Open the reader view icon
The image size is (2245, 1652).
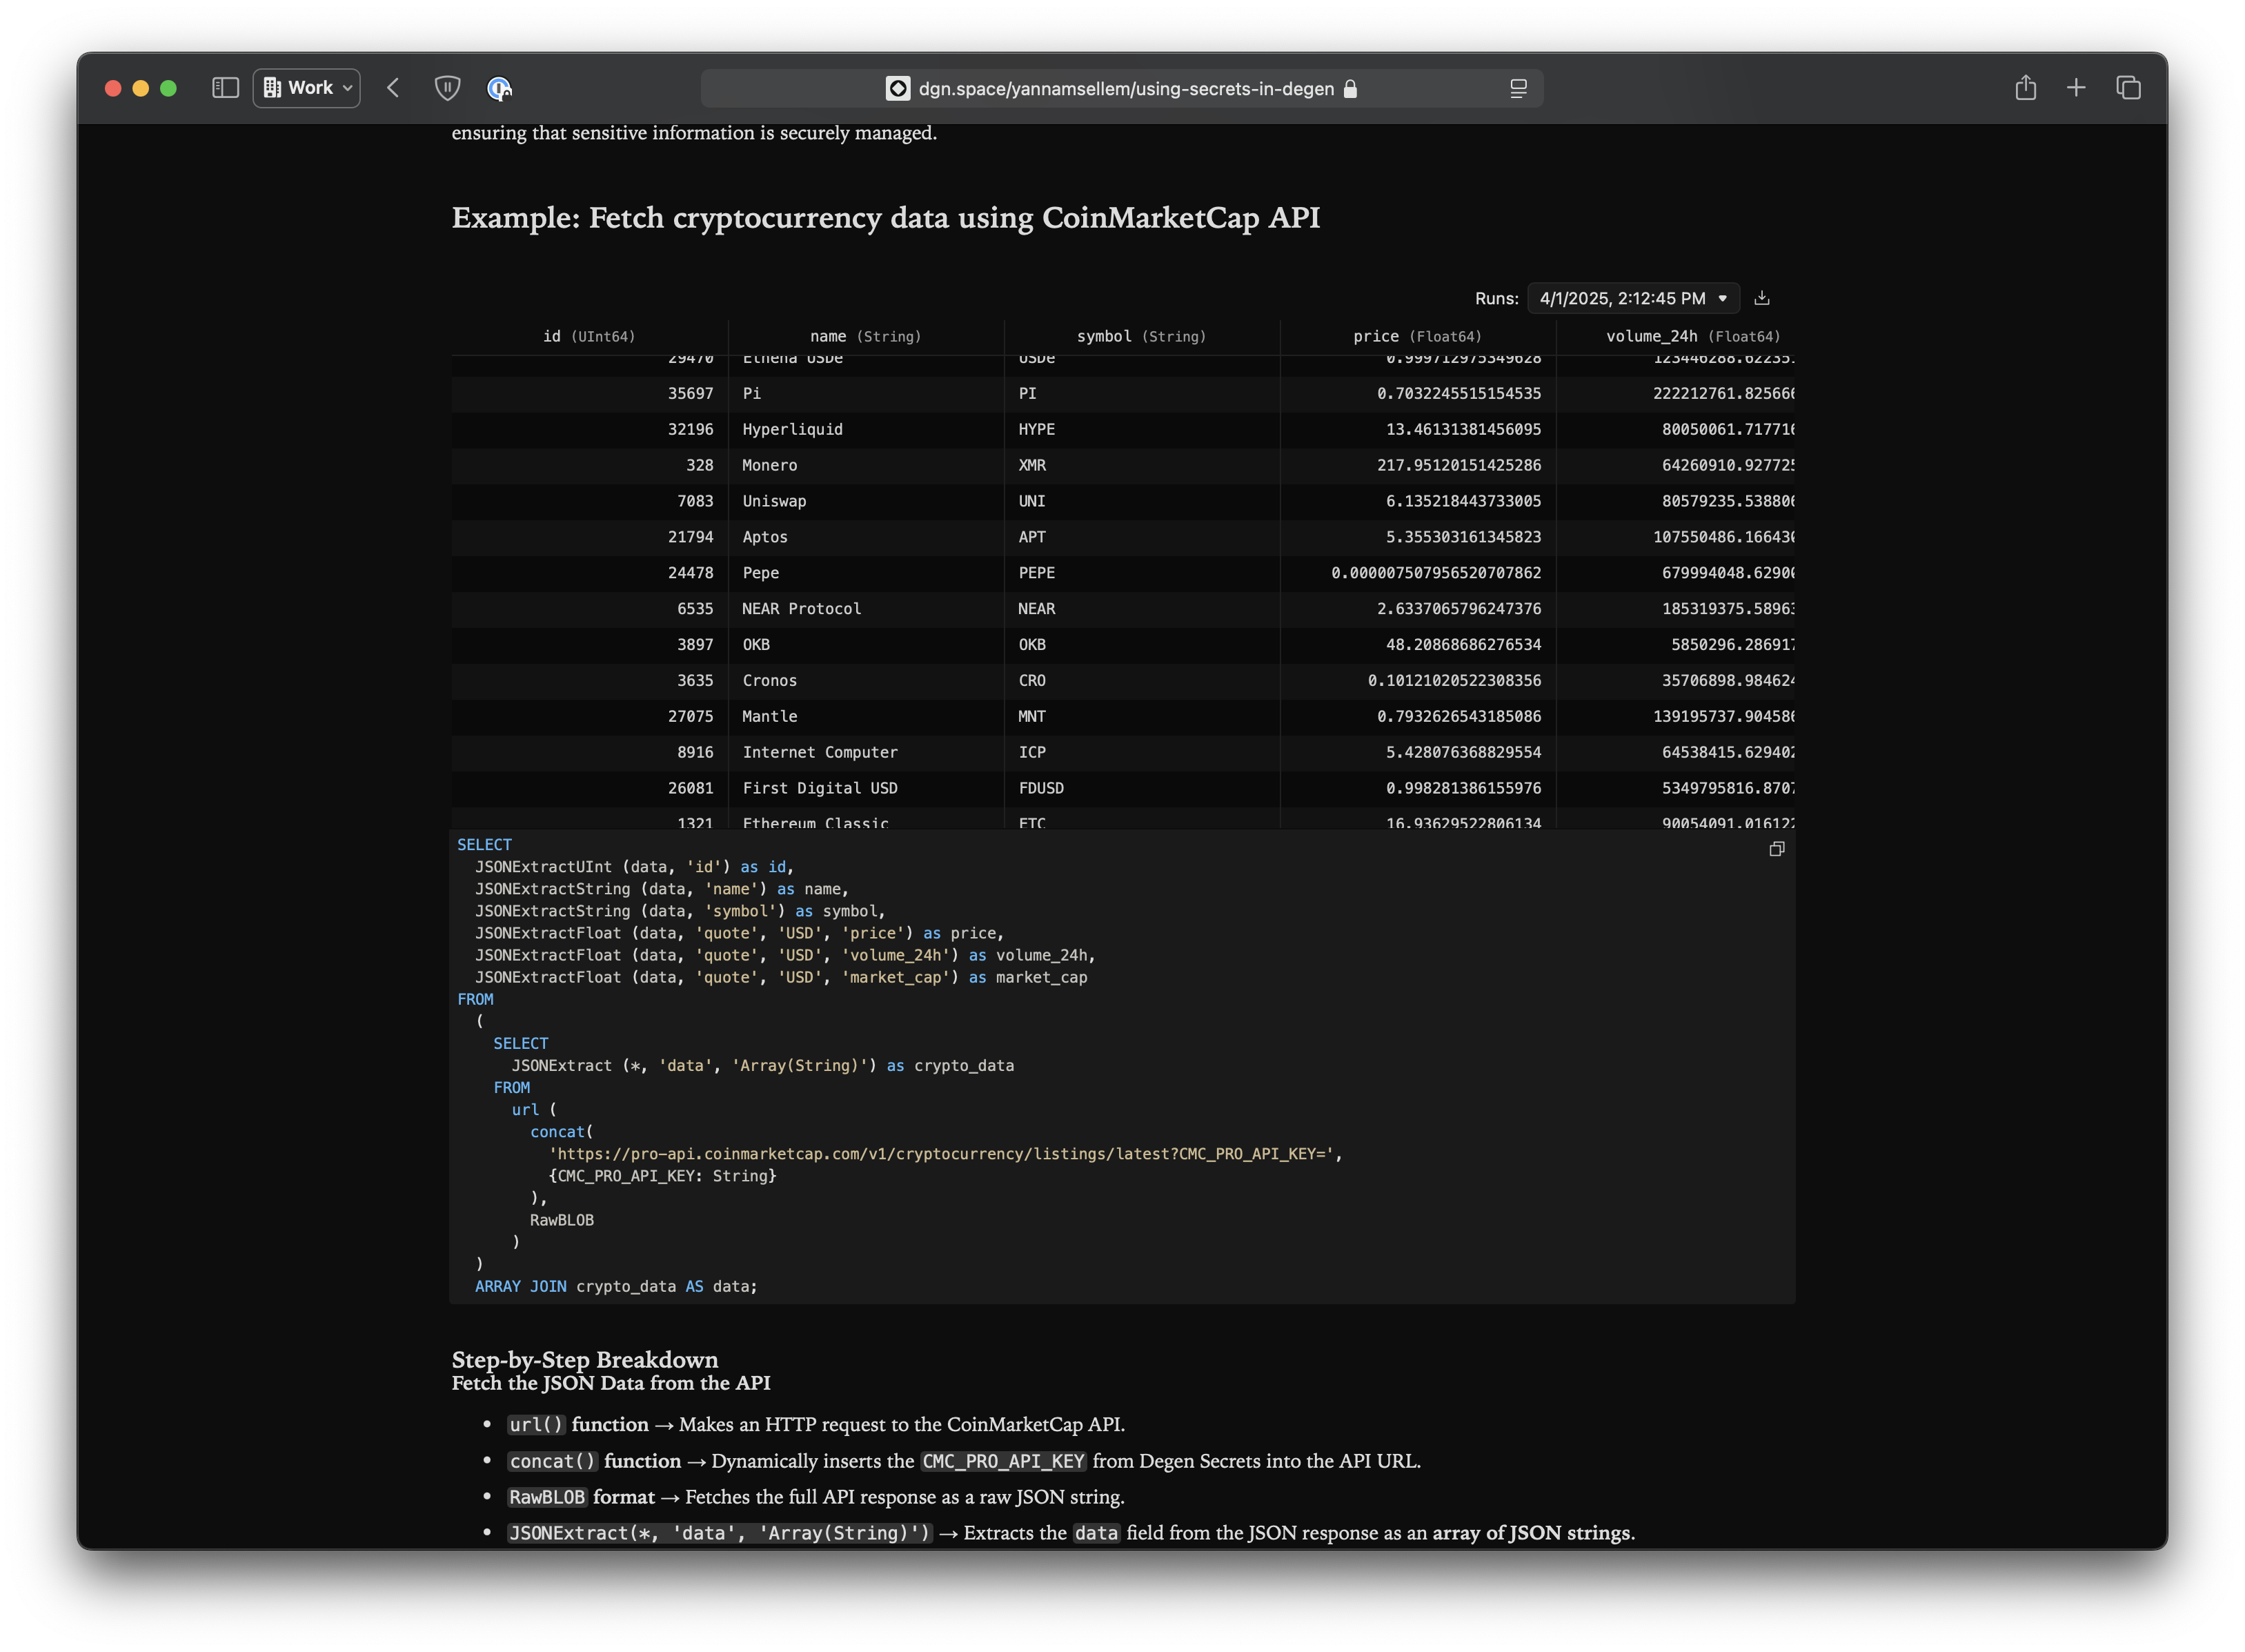[x=1517, y=89]
